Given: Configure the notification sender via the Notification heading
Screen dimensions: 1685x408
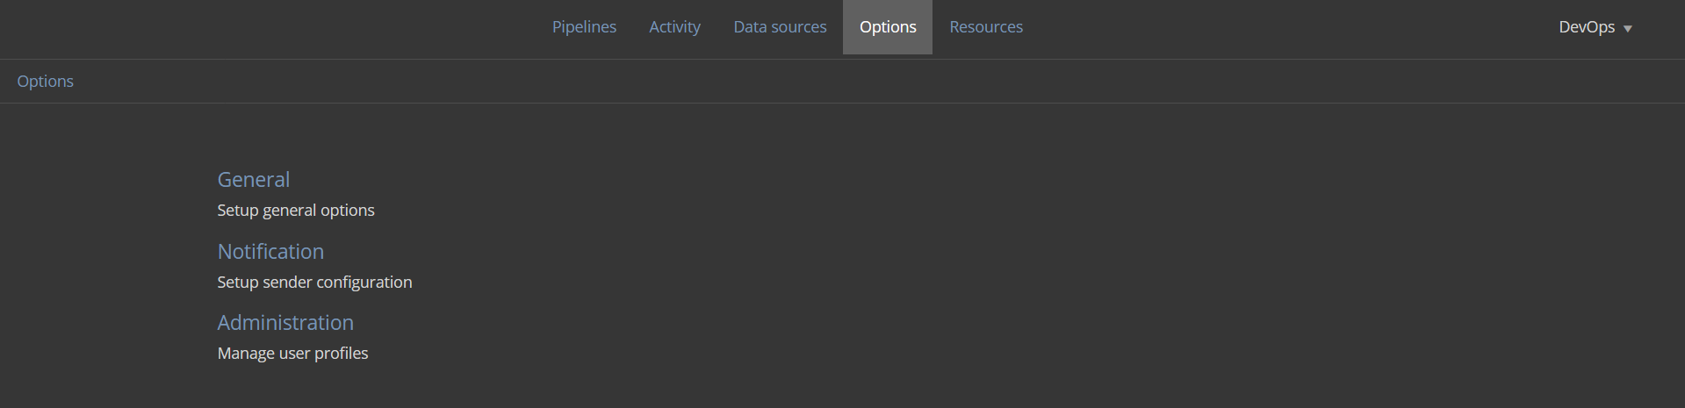Looking at the screenshot, I should [270, 251].
